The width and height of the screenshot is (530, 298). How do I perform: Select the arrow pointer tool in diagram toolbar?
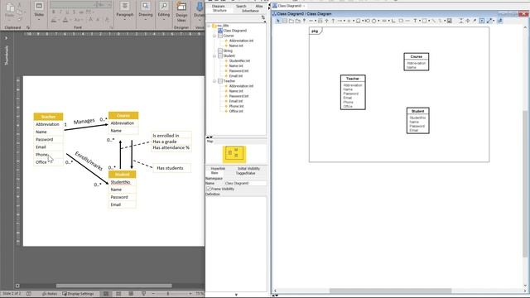[x=278, y=21]
